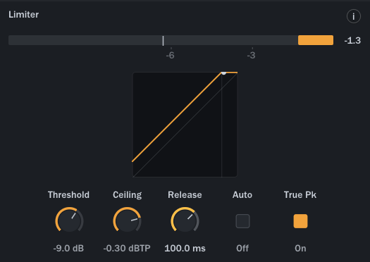The width and height of the screenshot is (370, 262).
Task: Click the -3 tick on the meter scale
Action: tap(252, 55)
